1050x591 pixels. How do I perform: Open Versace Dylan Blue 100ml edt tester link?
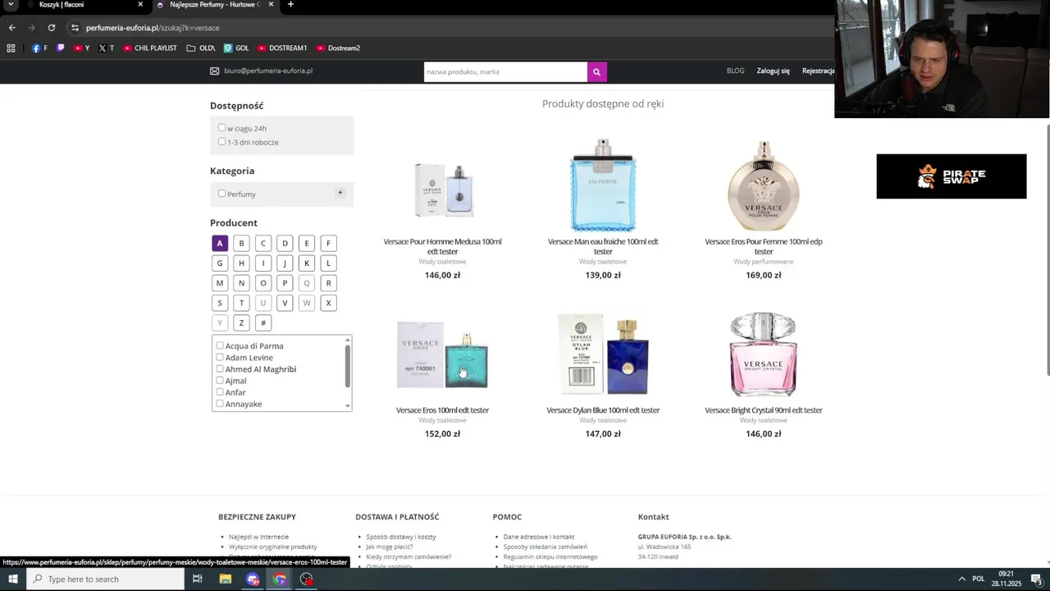pos(603,410)
